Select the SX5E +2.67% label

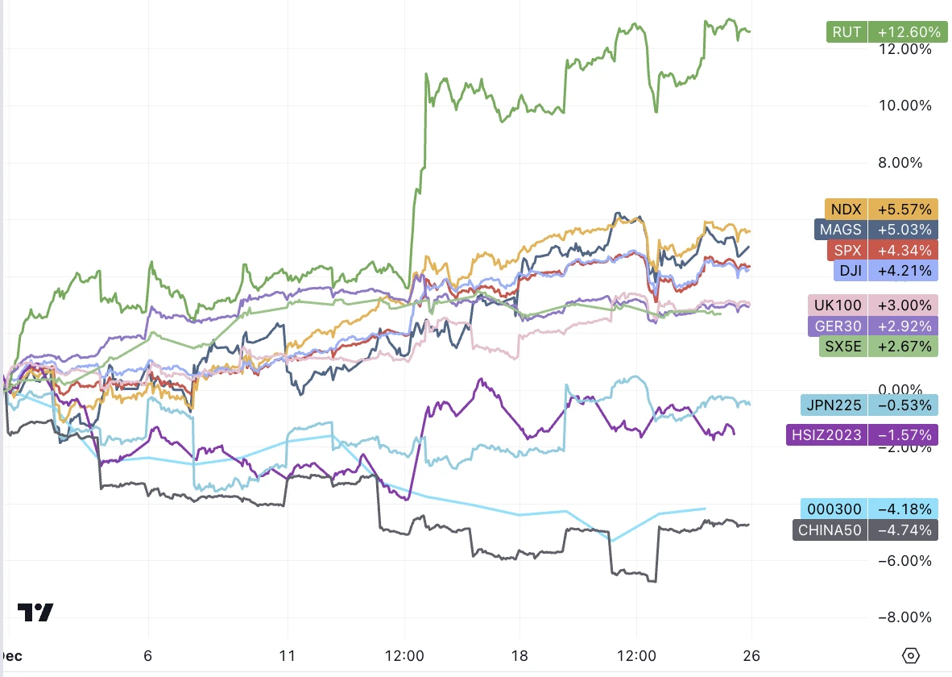point(878,347)
